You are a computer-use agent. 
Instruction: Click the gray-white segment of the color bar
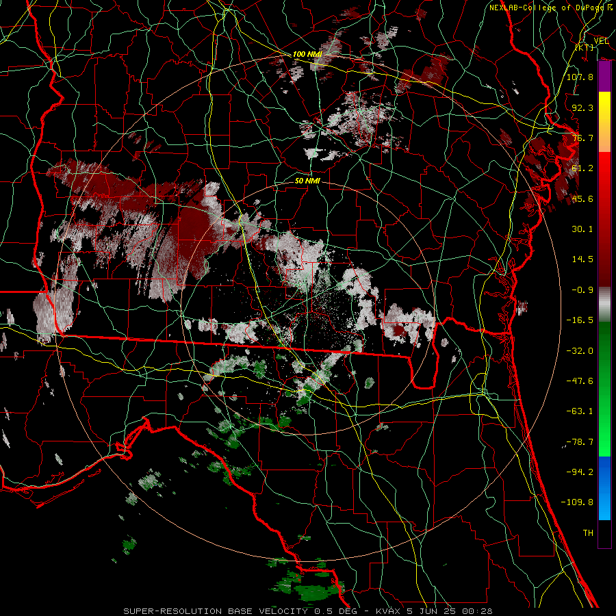pyautogui.click(x=604, y=303)
